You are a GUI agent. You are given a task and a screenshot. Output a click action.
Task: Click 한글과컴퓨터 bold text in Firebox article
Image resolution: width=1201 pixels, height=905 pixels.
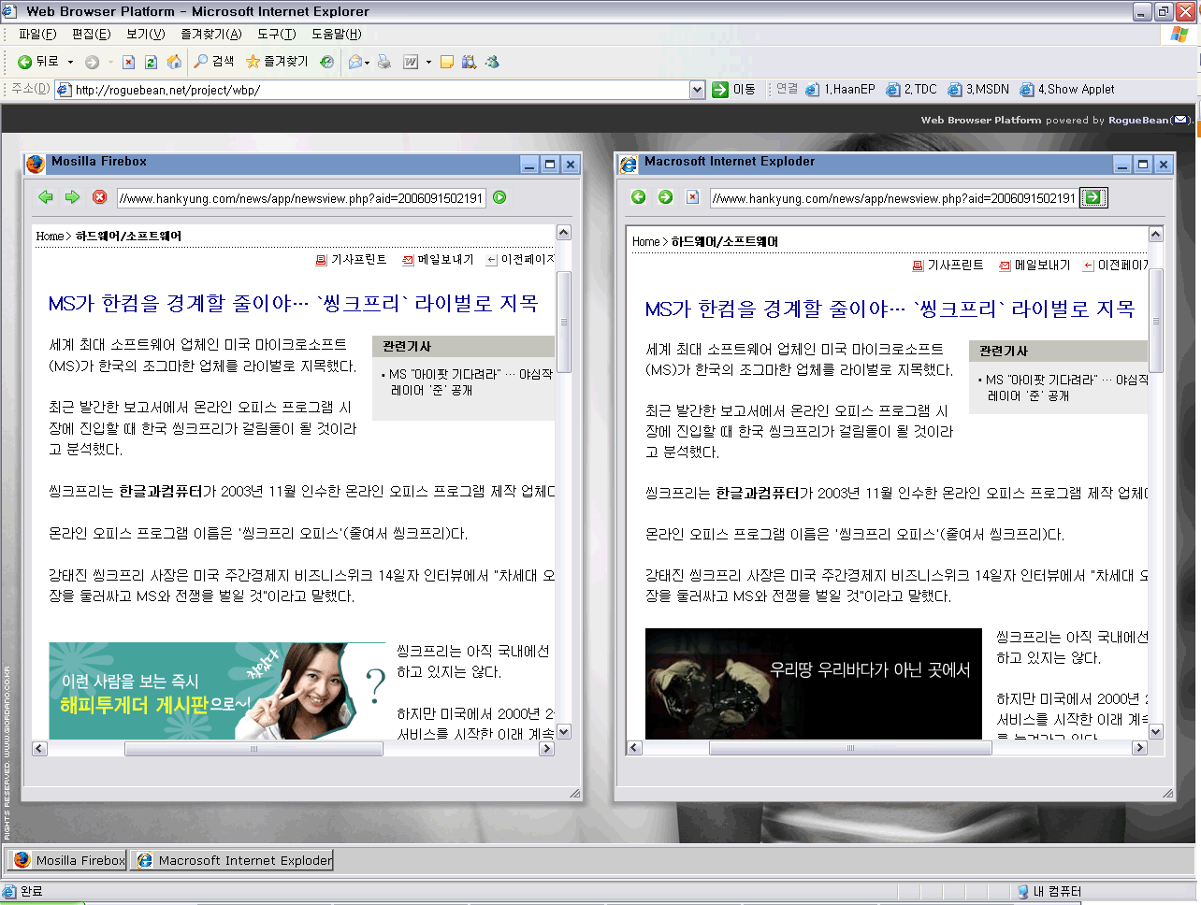(x=161, y=491)
